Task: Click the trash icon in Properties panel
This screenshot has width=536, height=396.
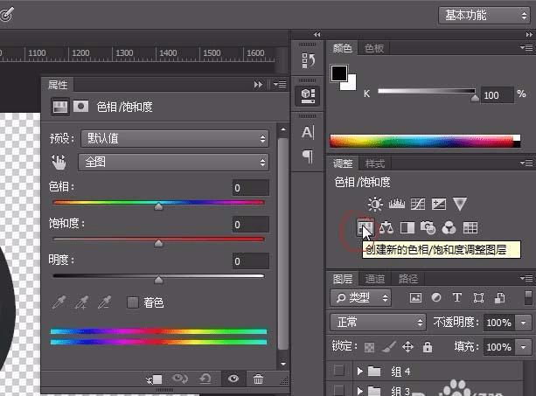Action: pyautogui.click(x=258, y=379)
